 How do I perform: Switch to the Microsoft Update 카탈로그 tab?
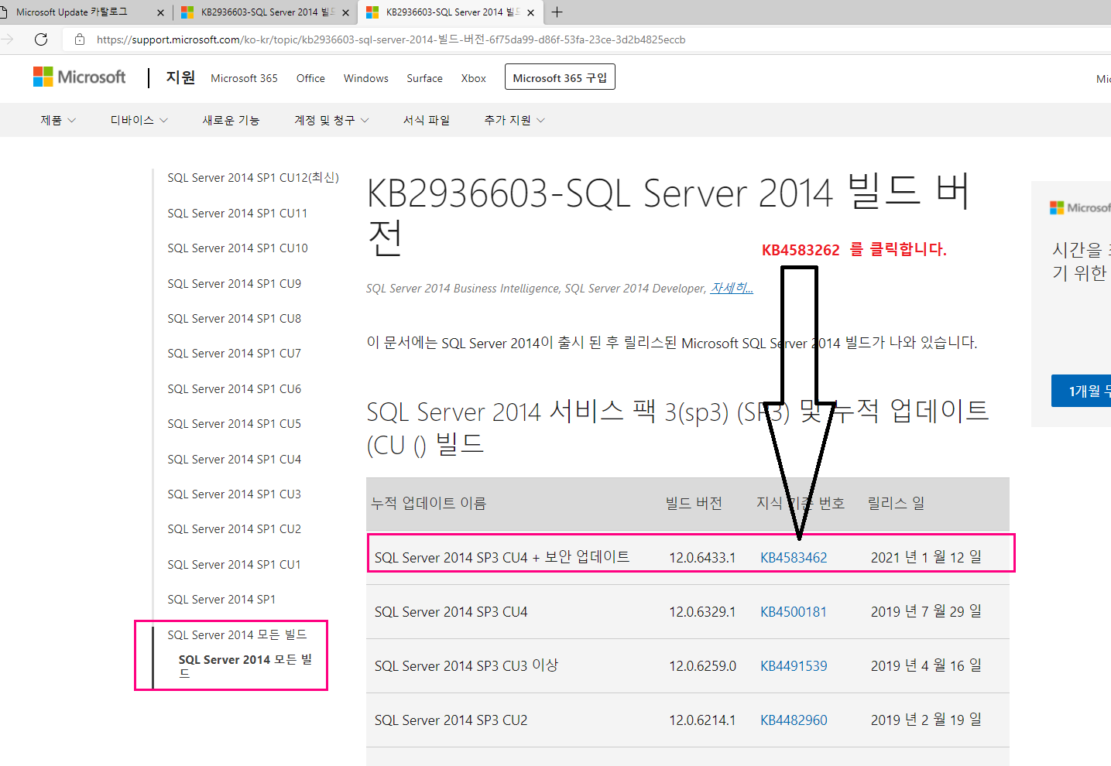click(71, 12)
